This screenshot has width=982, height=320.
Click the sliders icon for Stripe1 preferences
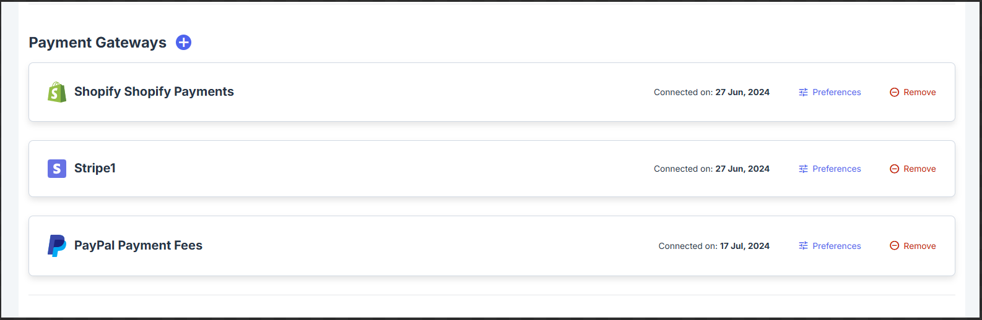803,169
